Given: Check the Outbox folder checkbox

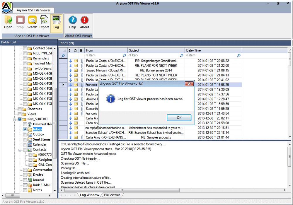Looking at the screenshot, I should pyautogui.click(x=25, y=134).
